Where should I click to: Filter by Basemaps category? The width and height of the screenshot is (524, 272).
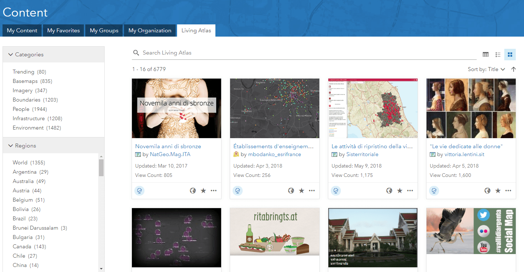[32, 81]
